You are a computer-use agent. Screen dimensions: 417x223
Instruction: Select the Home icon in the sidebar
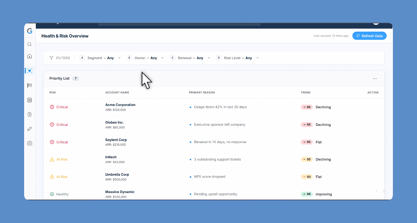pos(29,56)
